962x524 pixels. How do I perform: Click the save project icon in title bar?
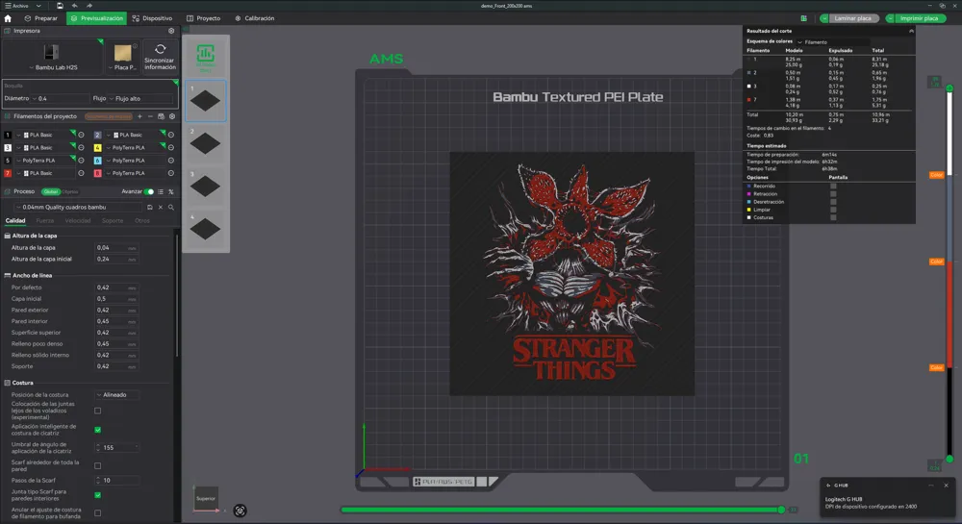60,6
